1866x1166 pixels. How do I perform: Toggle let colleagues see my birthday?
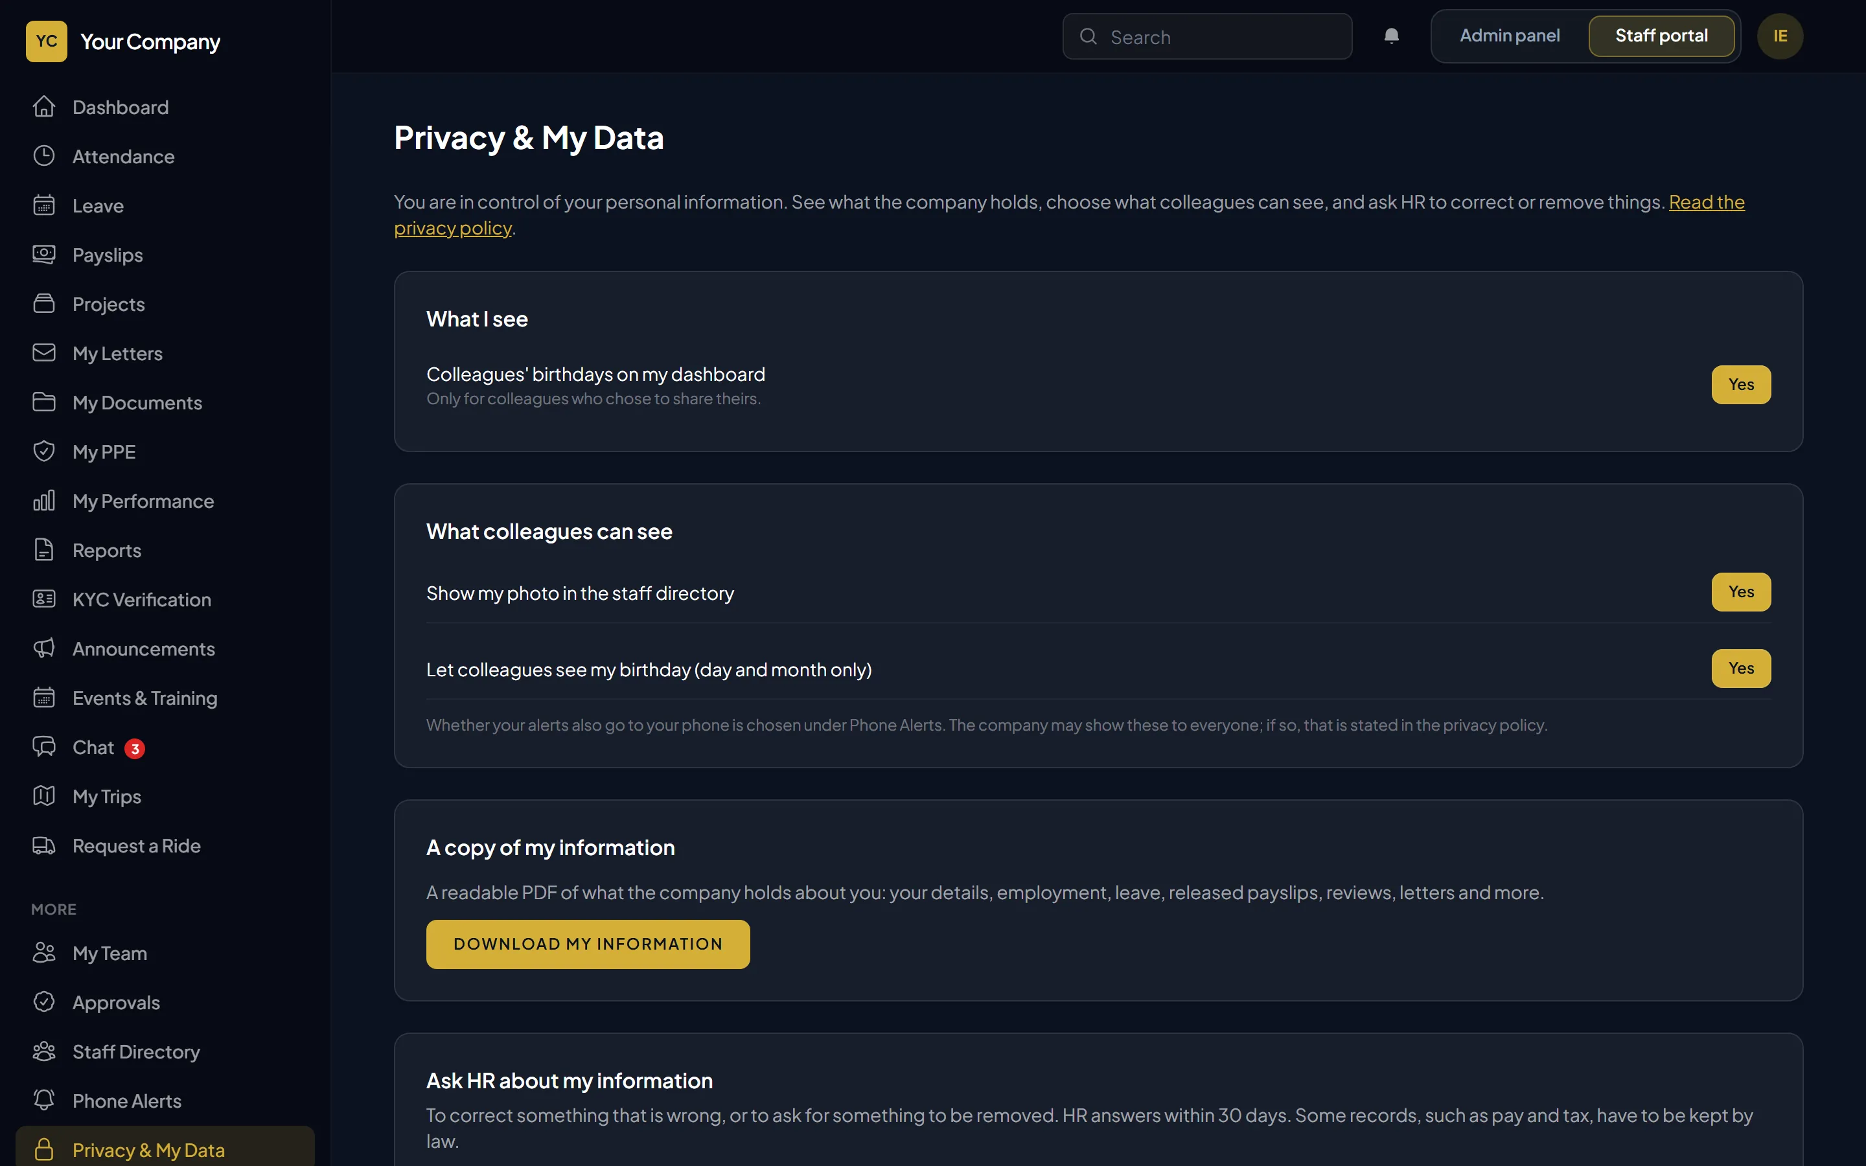[1740, 669]
